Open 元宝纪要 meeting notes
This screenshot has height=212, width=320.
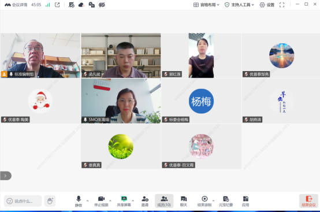[226, 201]
